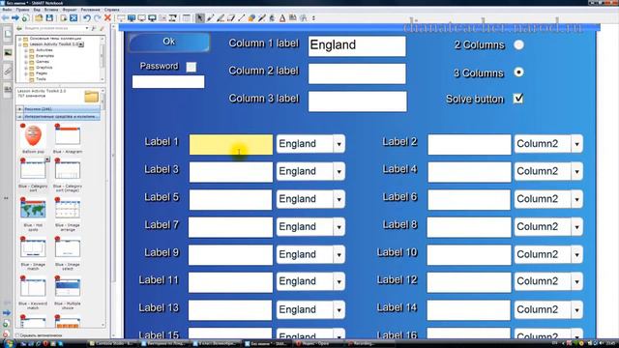Add a new page icon in toolbar
Viewport: 619px width, 348px height.
(x=25, y=17)
